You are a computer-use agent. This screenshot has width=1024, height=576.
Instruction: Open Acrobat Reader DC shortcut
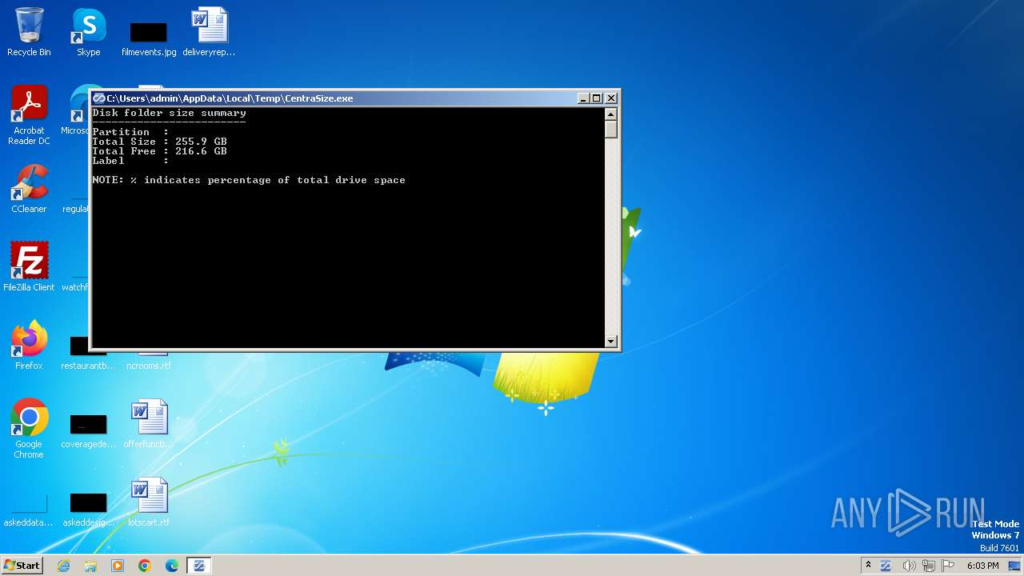click(29, 115)
